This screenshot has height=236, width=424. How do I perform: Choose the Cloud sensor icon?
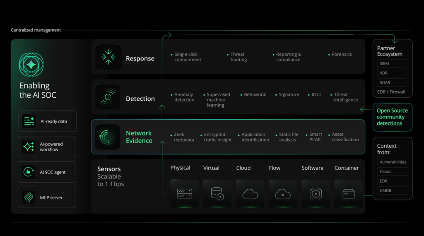tap(250, 193)
